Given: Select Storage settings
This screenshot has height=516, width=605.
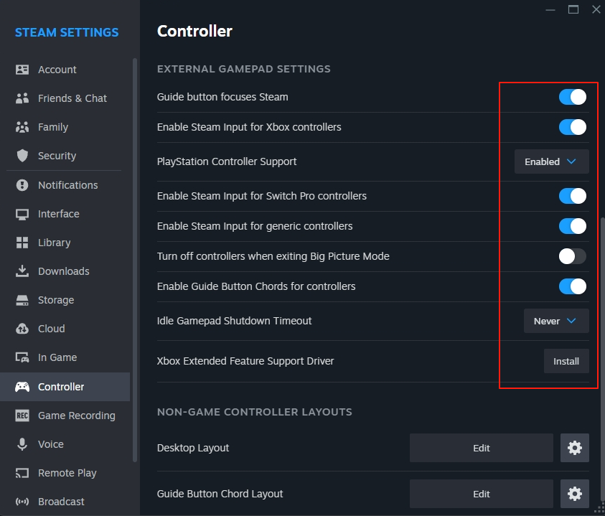Looking at the screenshot, I should (65, 300).
